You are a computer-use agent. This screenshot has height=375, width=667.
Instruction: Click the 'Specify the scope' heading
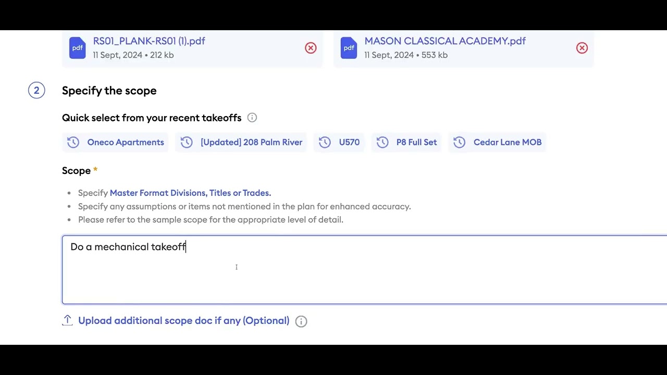click(x=109, y=91)
